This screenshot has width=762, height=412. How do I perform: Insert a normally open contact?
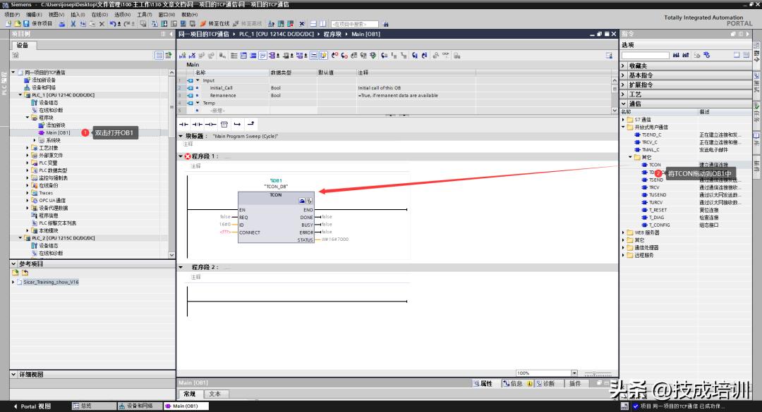coord(185,124)
